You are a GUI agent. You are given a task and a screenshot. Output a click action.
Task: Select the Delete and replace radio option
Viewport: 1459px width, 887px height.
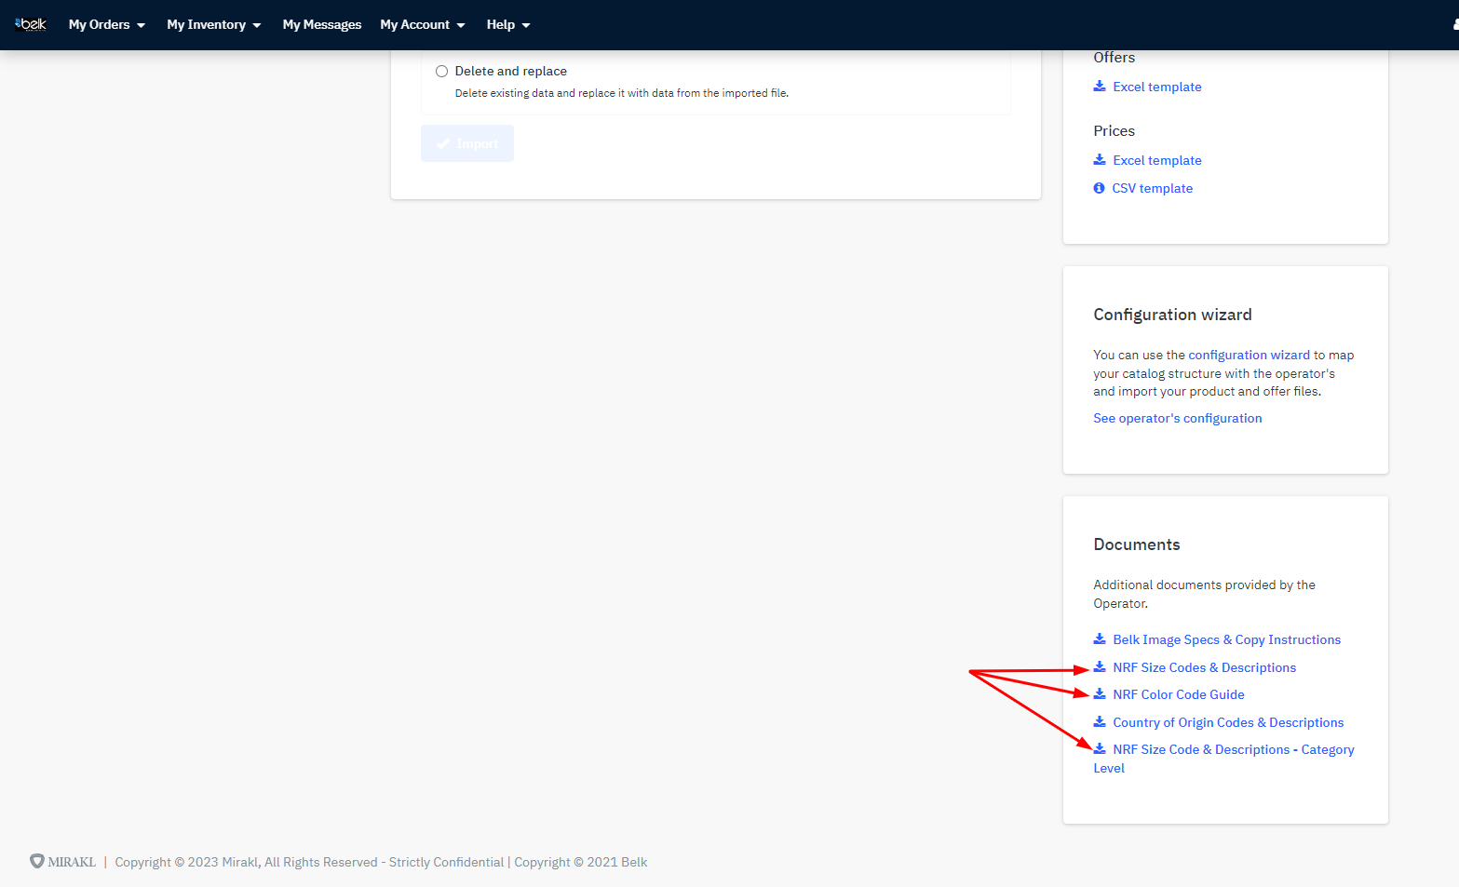(441, 71)
